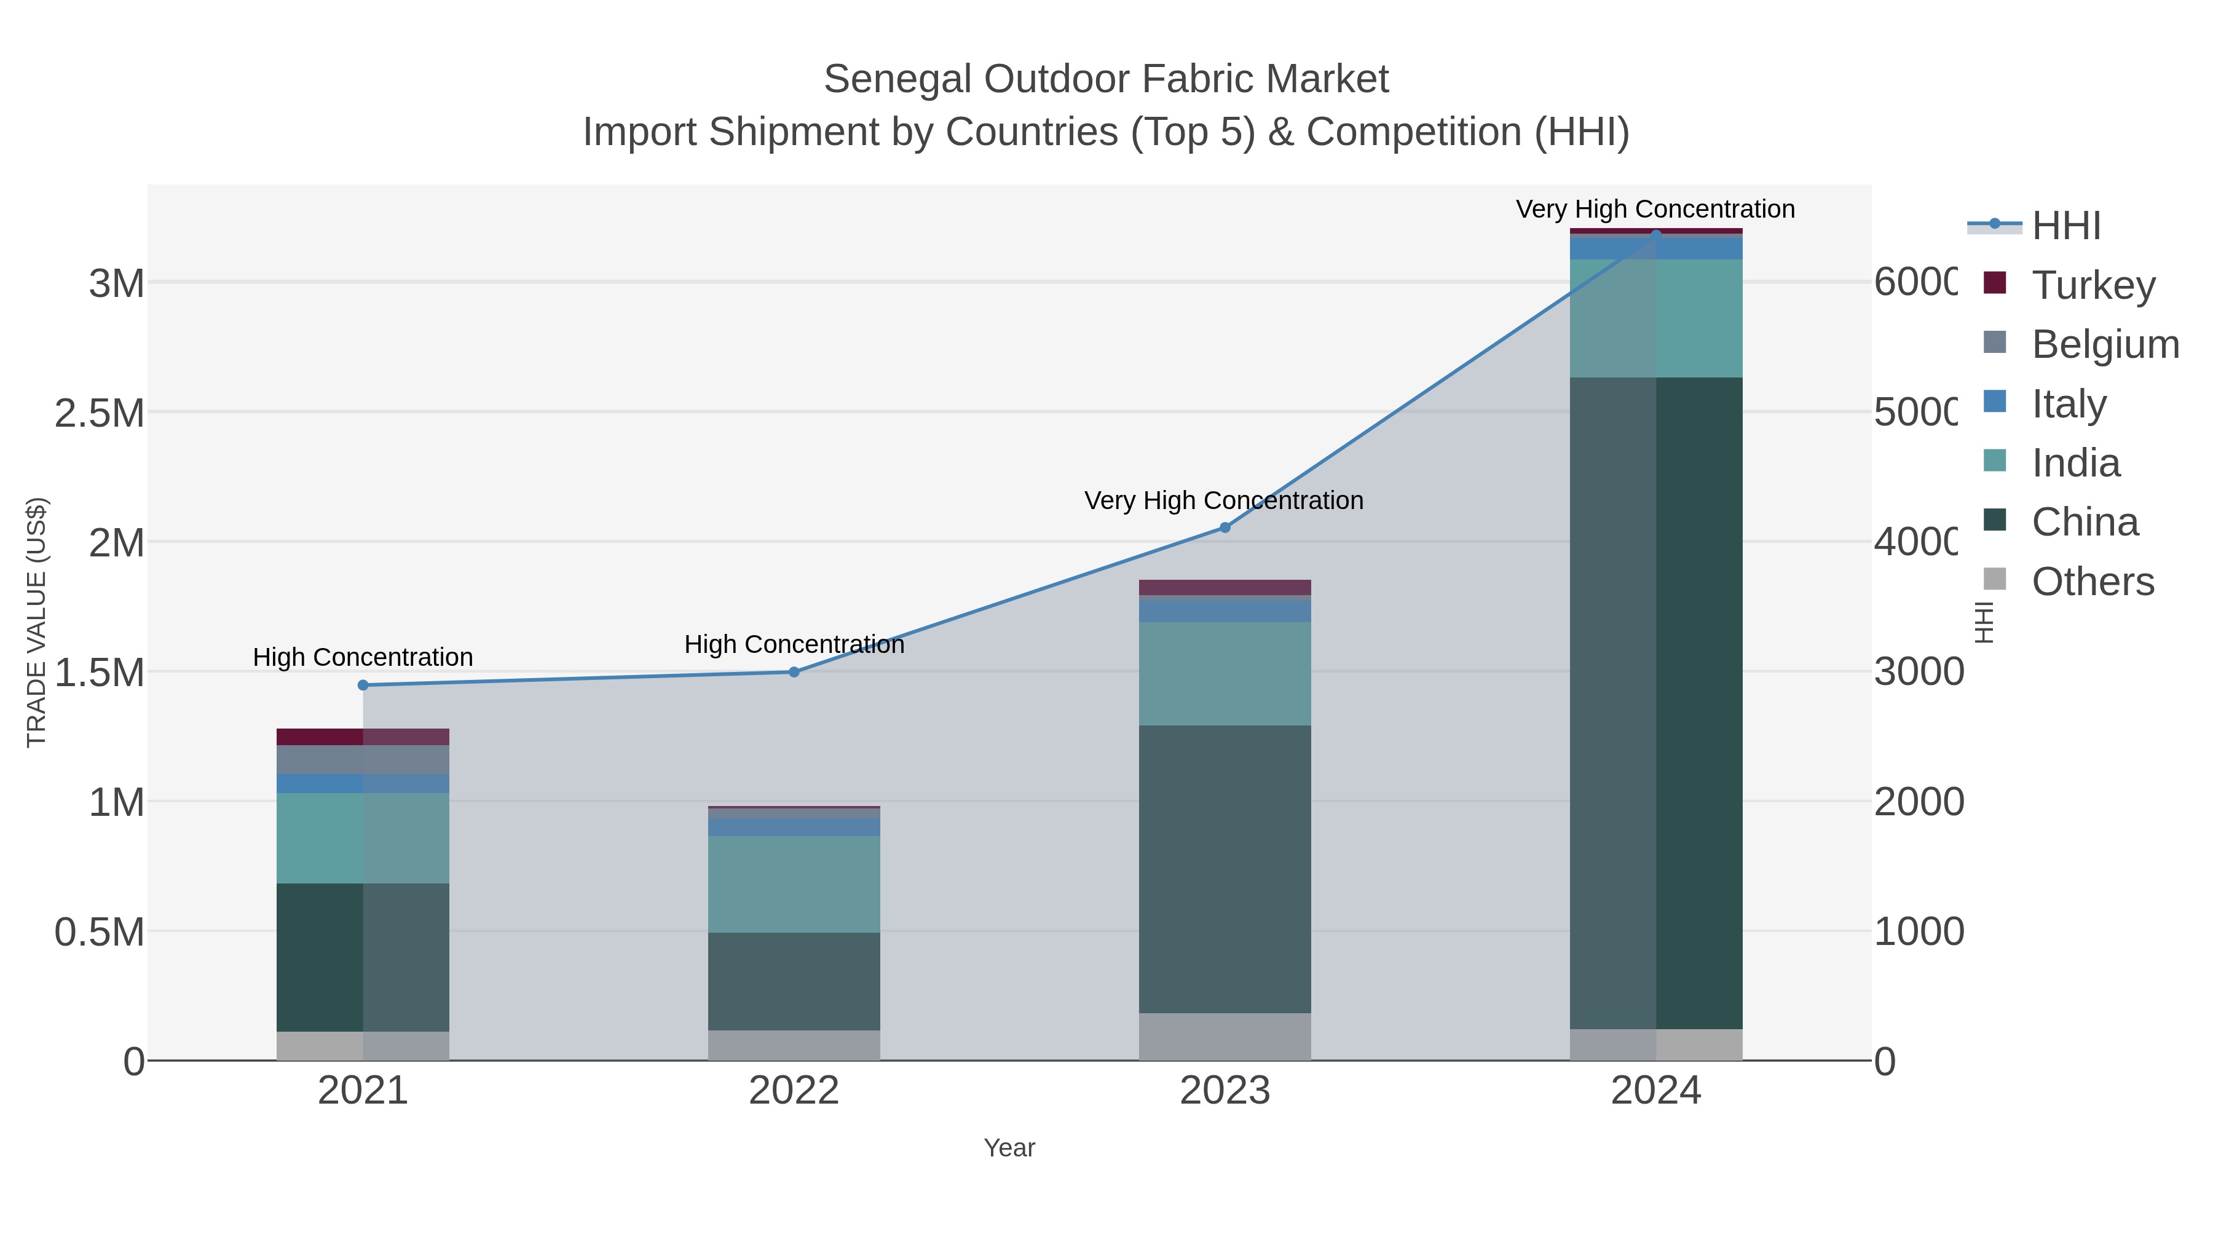Toggle the China legend entry

pos(2061,521)
